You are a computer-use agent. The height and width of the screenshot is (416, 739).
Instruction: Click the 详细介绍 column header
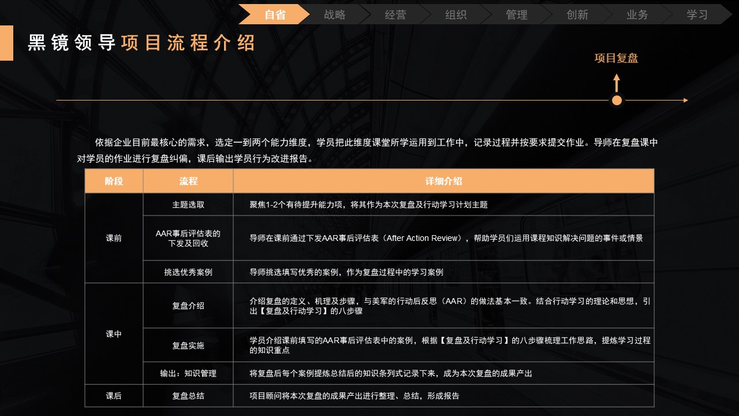click(443, 181)
